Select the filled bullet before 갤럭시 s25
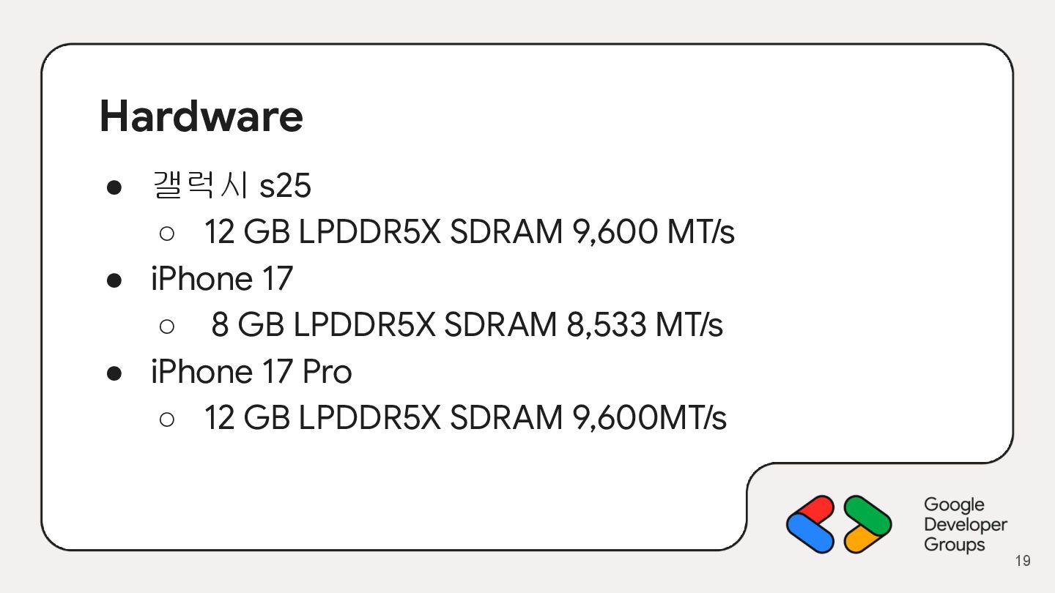Screen dimensions: 1055x593 (114, 187)
